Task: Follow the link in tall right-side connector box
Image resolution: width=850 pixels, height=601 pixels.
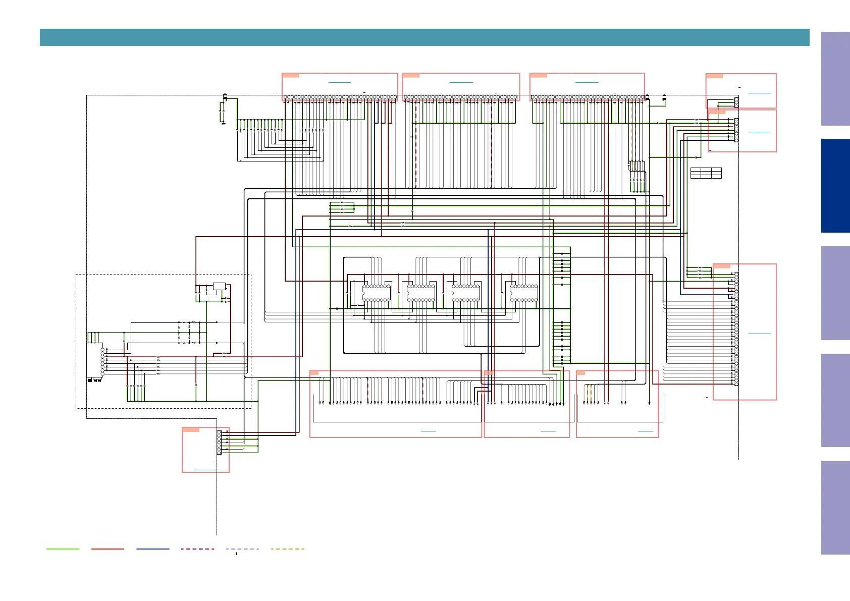Action: 760,334
